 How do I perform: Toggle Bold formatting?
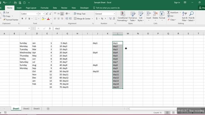[22, 19]
